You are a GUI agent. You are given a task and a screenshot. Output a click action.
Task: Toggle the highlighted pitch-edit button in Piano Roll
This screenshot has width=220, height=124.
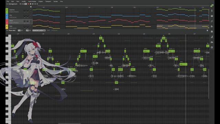tap(27, 30)
